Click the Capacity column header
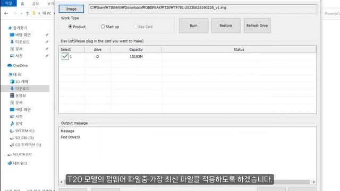Screen dimensions: 340x191 (136, 49)
